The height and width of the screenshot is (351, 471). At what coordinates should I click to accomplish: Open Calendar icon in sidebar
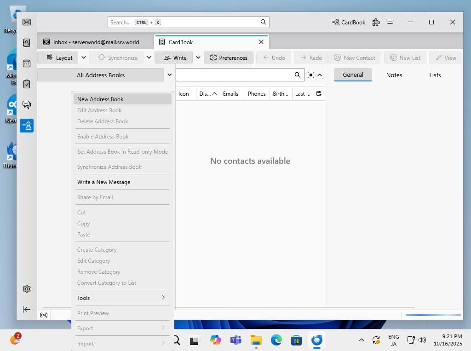[27, 63]
